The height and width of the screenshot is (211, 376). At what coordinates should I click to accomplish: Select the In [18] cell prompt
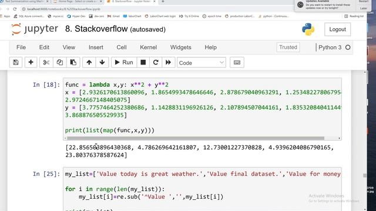[46, 84]
